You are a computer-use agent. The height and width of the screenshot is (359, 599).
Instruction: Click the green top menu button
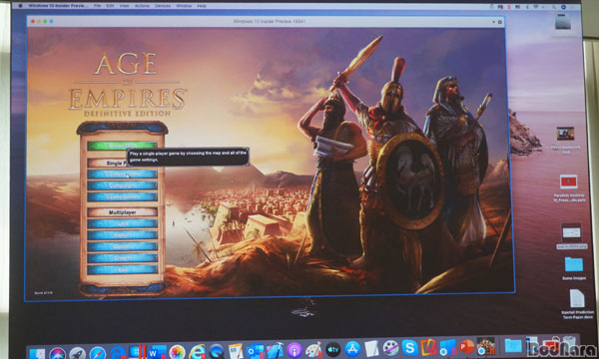(x=122, y=146)
